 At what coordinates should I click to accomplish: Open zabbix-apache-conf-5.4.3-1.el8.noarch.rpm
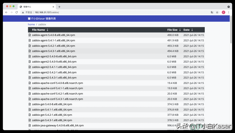pos(58,99)
